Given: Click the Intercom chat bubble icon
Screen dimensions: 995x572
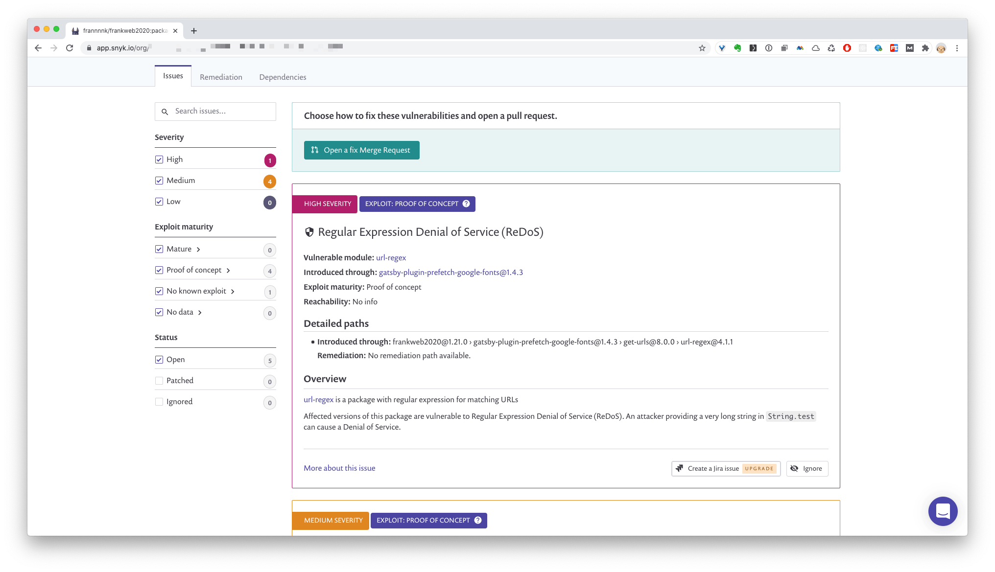Looking at the screenshot, I should coord(943,511).
